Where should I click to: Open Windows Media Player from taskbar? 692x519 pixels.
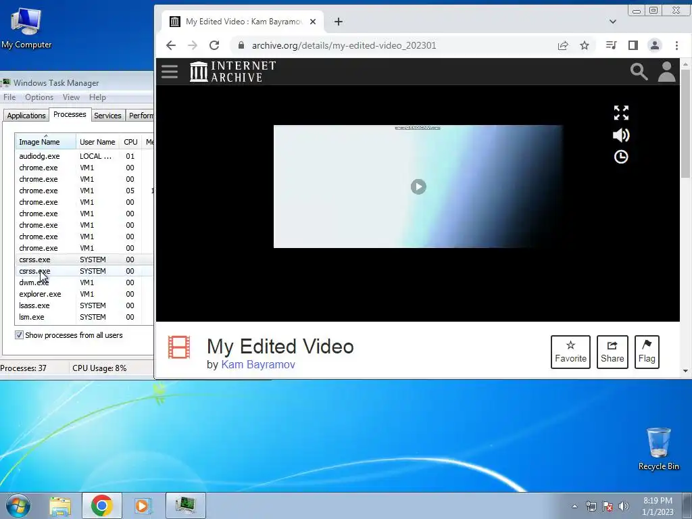tap(143, 505)
